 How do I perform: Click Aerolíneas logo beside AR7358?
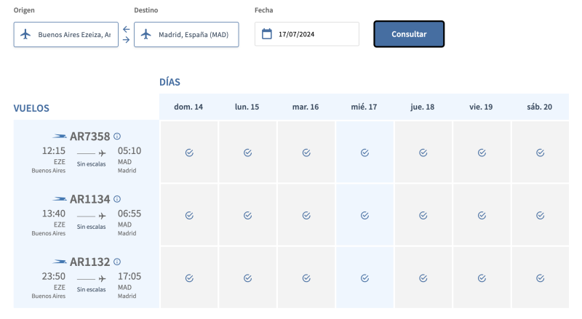(x=60, y=137)
